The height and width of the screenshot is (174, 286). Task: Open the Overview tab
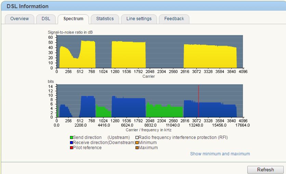[x=19, y=19]
